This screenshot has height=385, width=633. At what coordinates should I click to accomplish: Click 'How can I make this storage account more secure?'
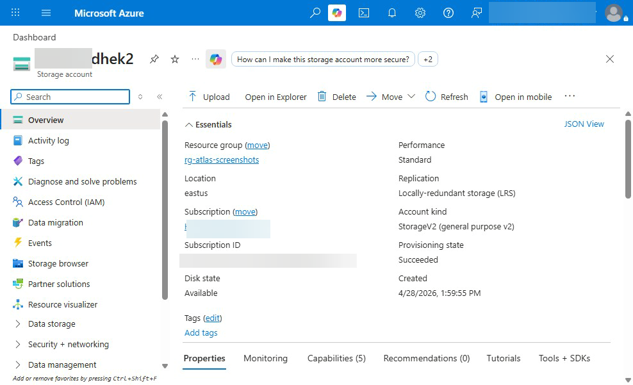point(323,60)
